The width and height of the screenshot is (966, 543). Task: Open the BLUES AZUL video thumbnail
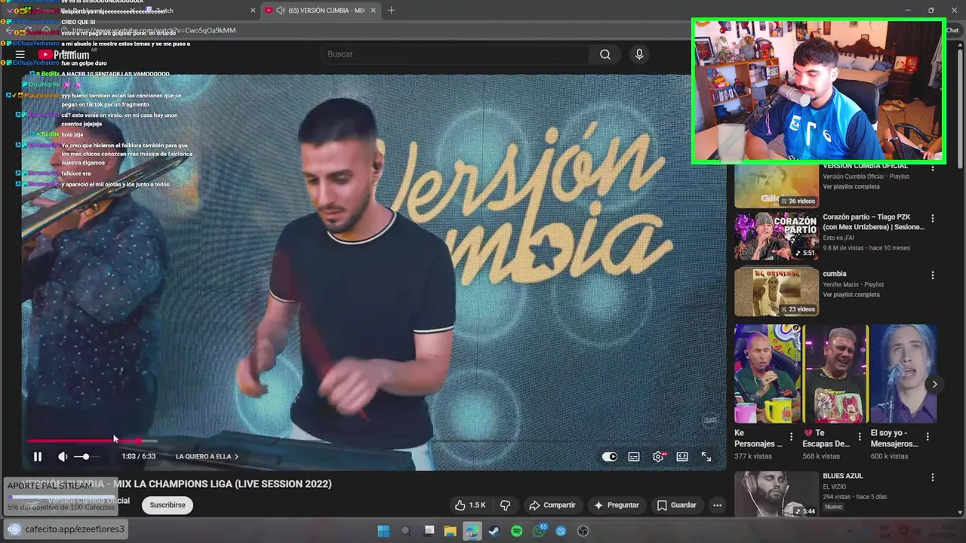tap(776, 495)
